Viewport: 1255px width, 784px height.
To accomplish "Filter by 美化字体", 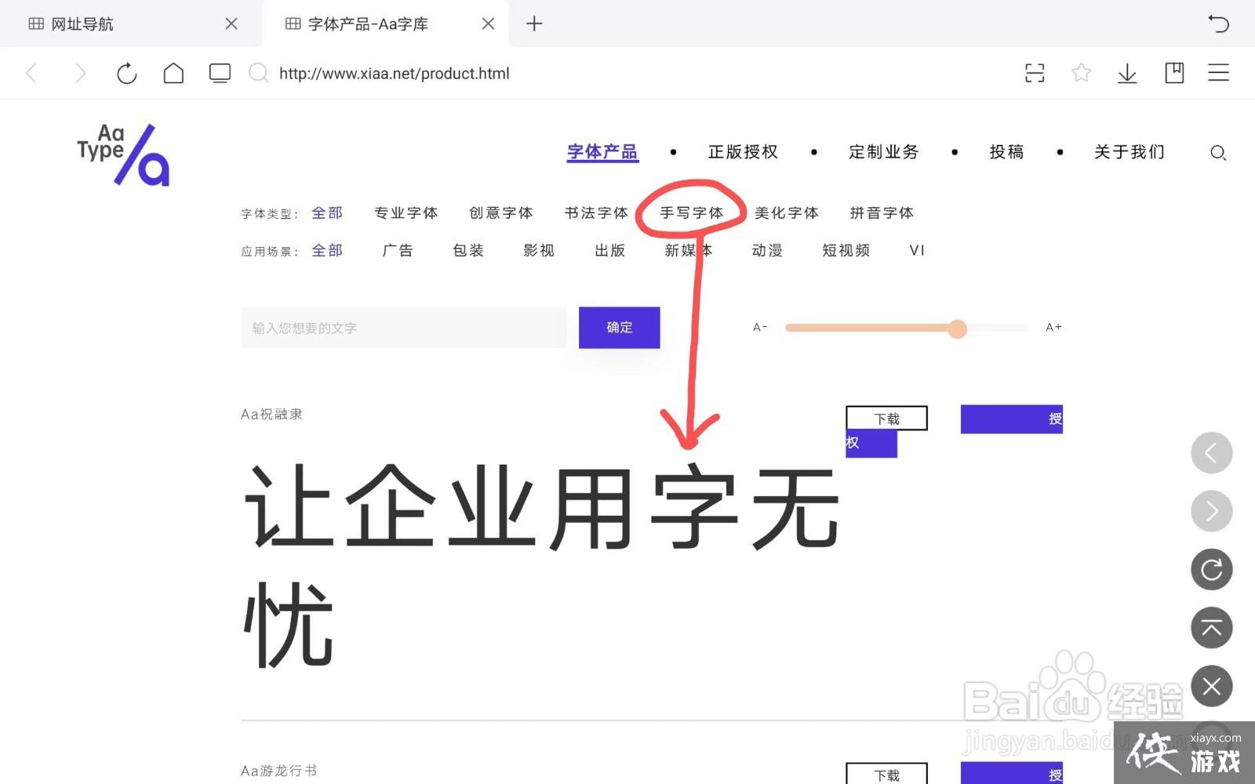I will coord(787,213).
